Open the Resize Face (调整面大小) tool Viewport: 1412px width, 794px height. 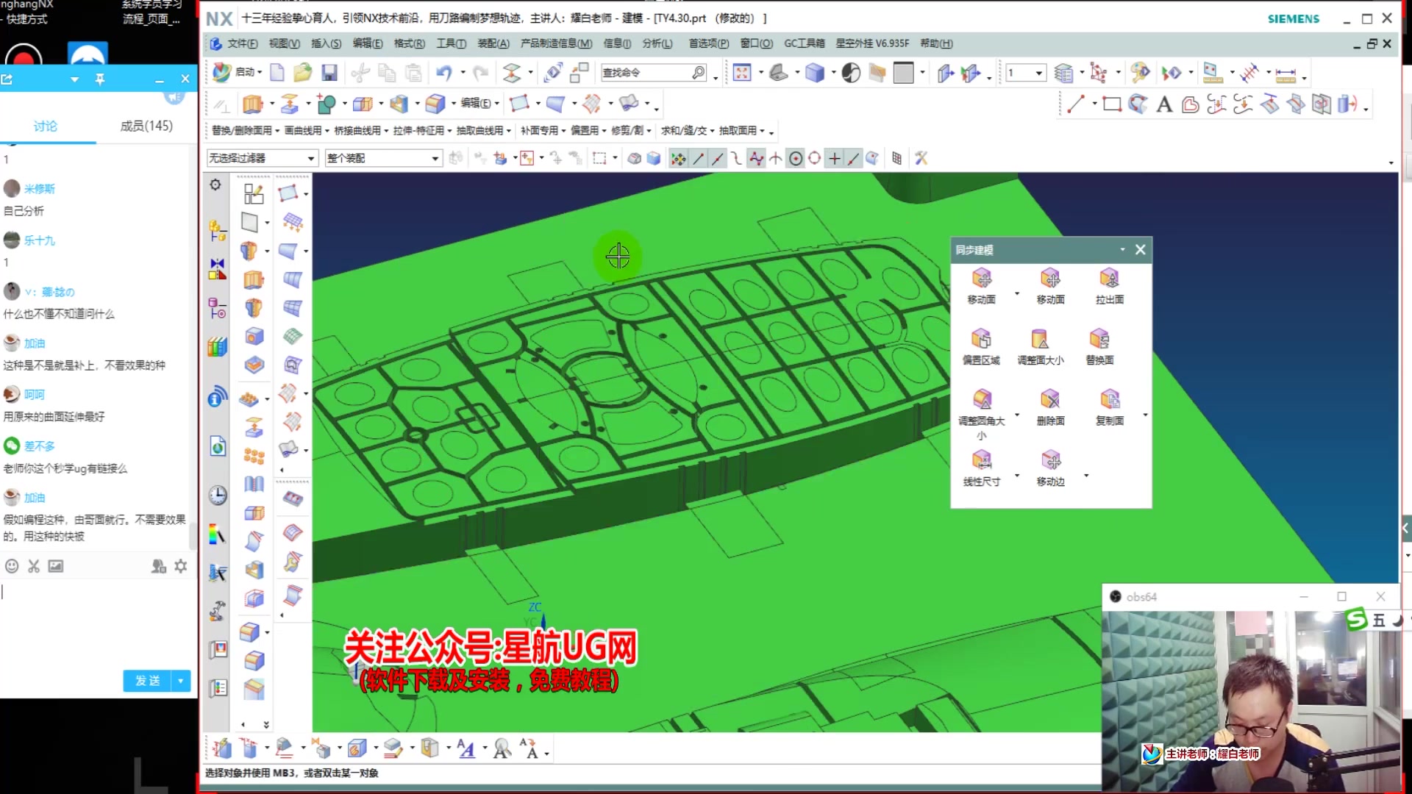click(1040, 340)
